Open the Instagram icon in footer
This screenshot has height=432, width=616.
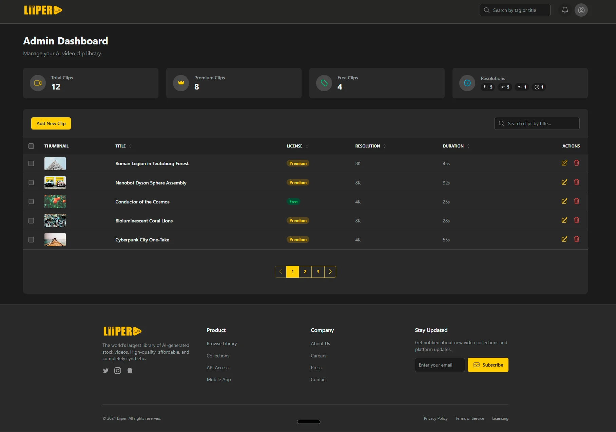118,371
